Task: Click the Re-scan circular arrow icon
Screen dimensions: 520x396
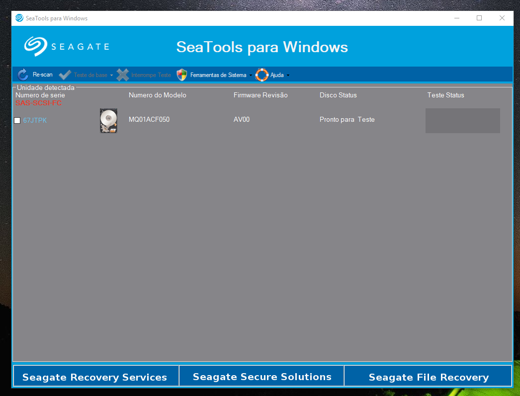Action: tap(22, 75)
